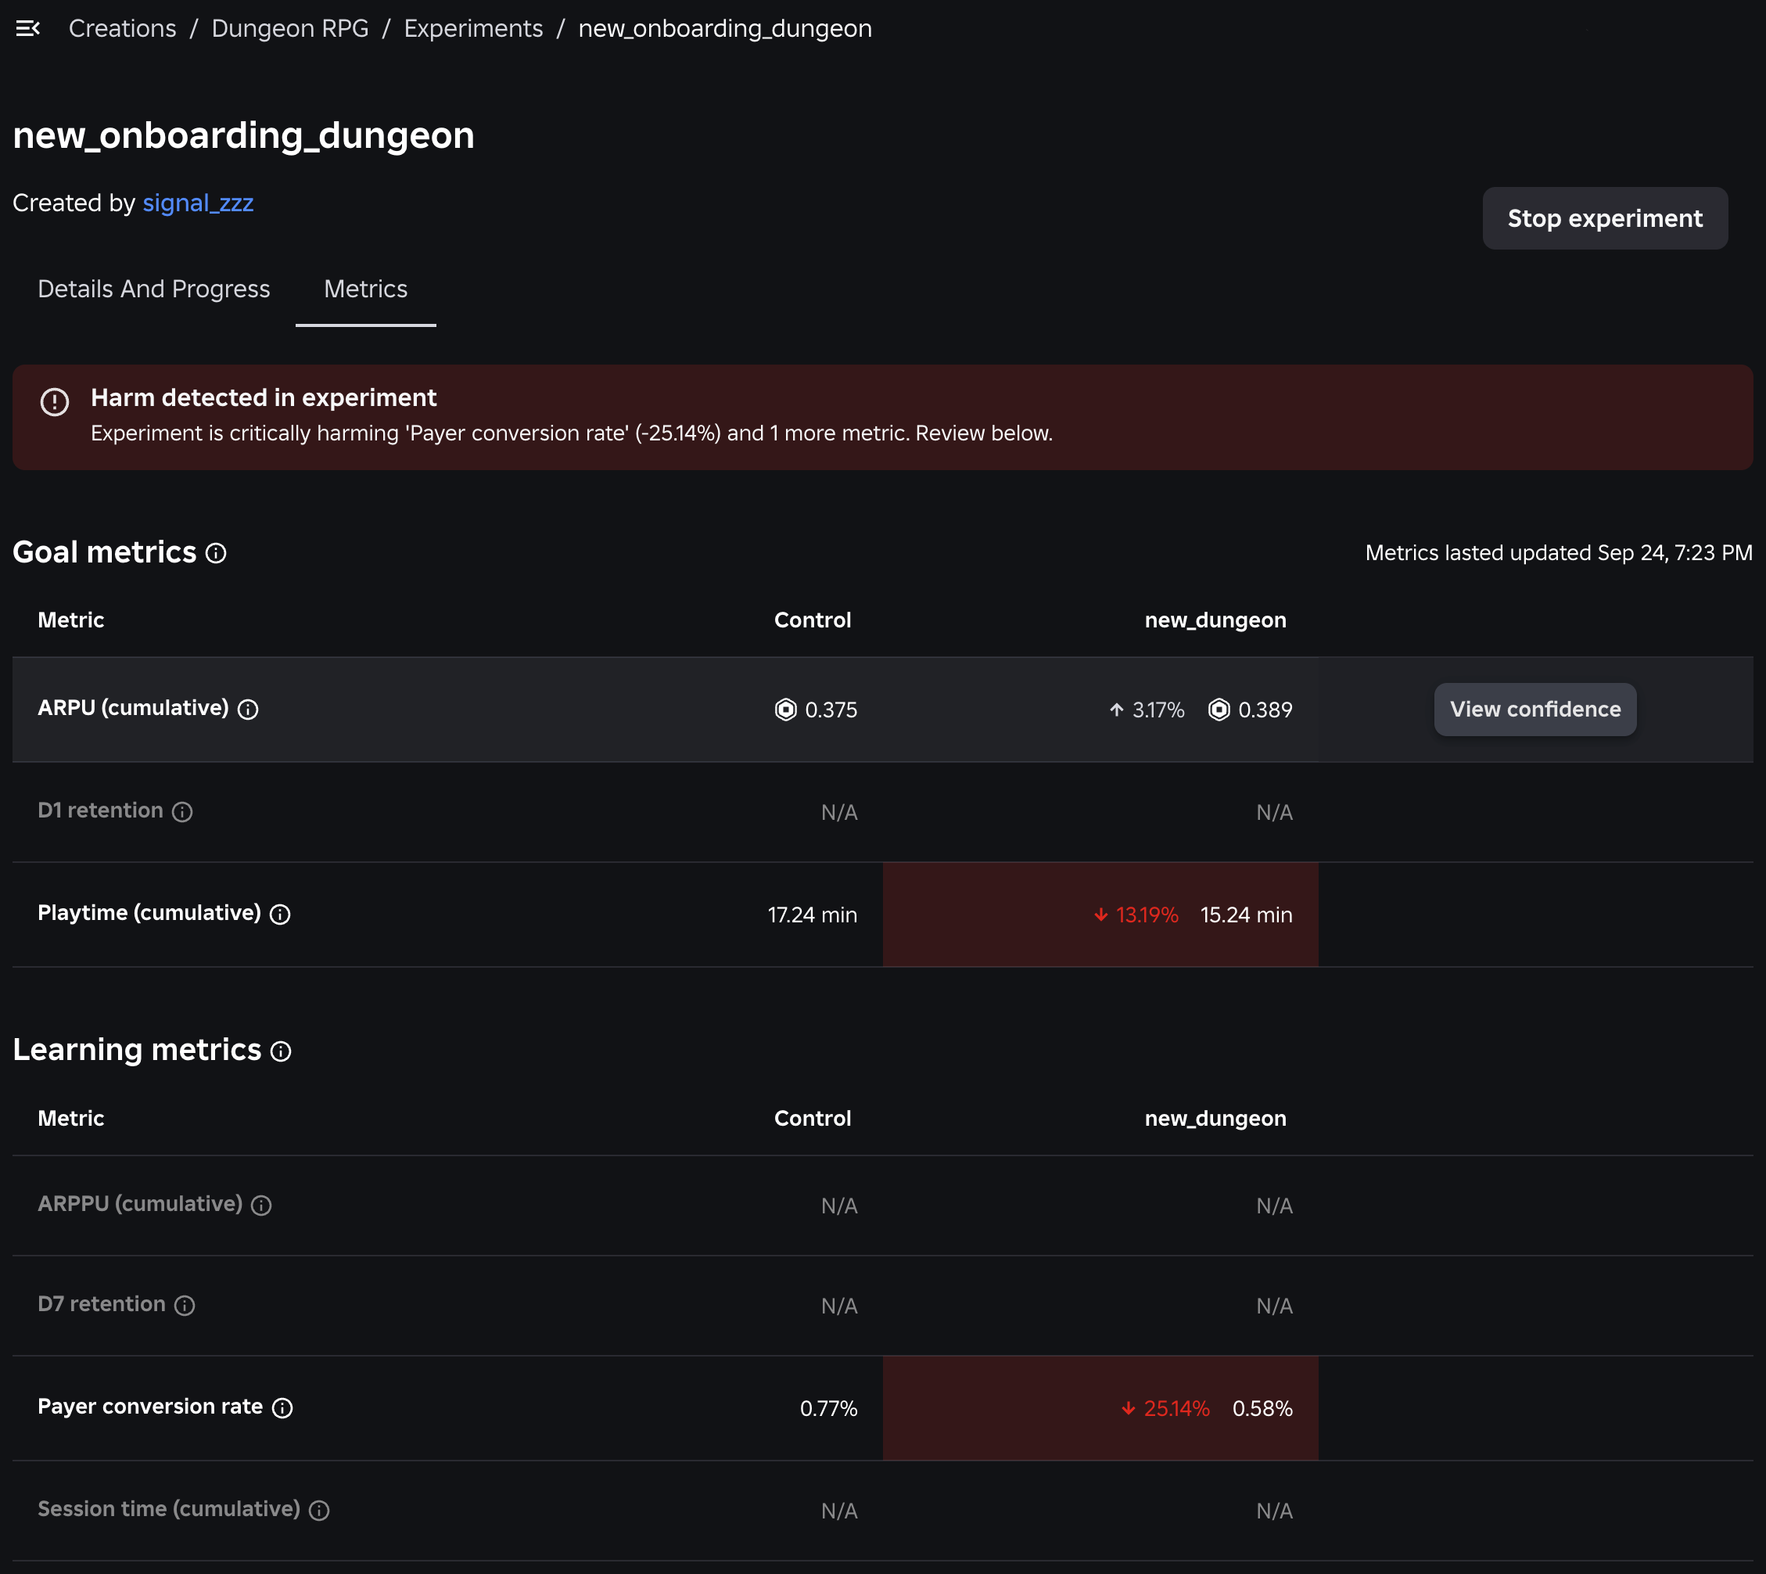The width and height of the screenshot is (1766, 1574).
Task: Click the 'Harm detected in experiment' heading
Action: point(264,398)
